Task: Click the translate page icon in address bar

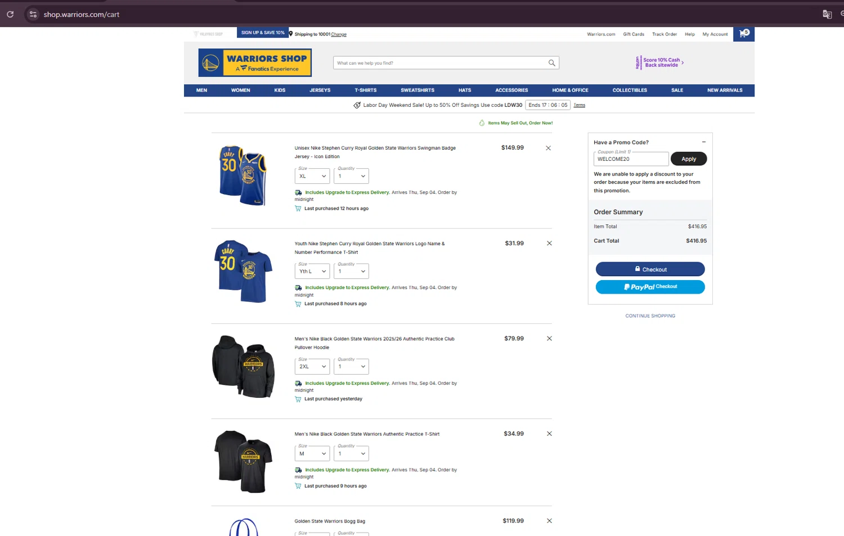Action: 827,14
